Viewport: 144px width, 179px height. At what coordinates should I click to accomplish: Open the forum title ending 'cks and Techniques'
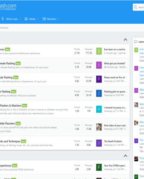(10, 141)
